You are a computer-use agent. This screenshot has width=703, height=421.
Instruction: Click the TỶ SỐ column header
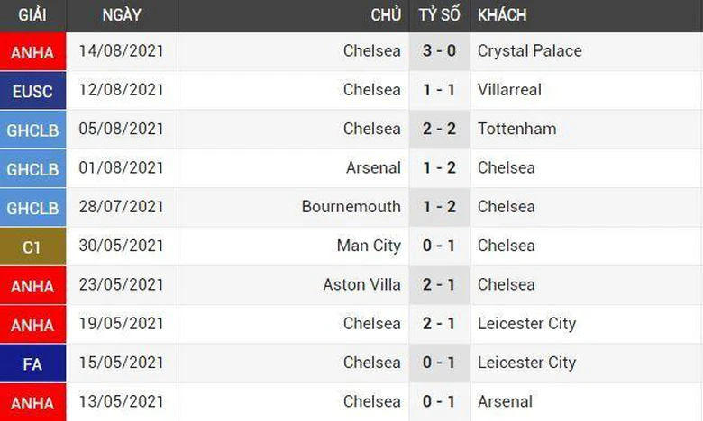pyautogui.click(x=440, y=15)
